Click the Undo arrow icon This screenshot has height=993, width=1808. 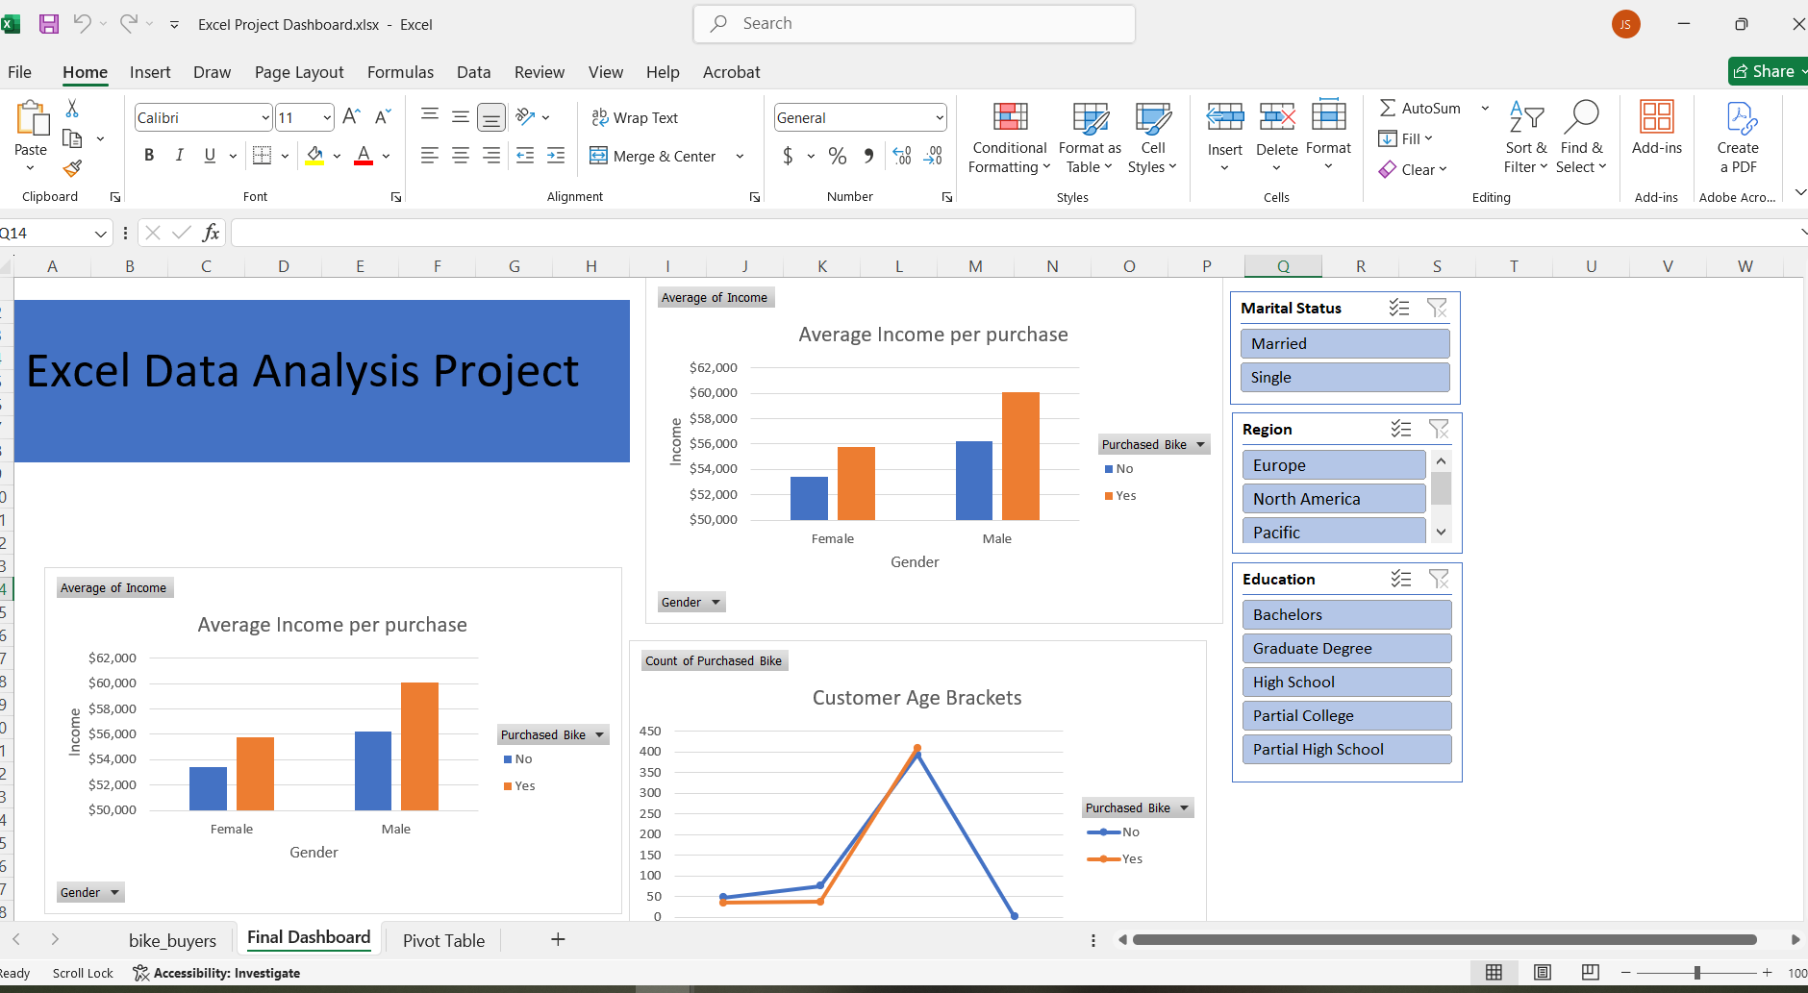coord(82,23)
